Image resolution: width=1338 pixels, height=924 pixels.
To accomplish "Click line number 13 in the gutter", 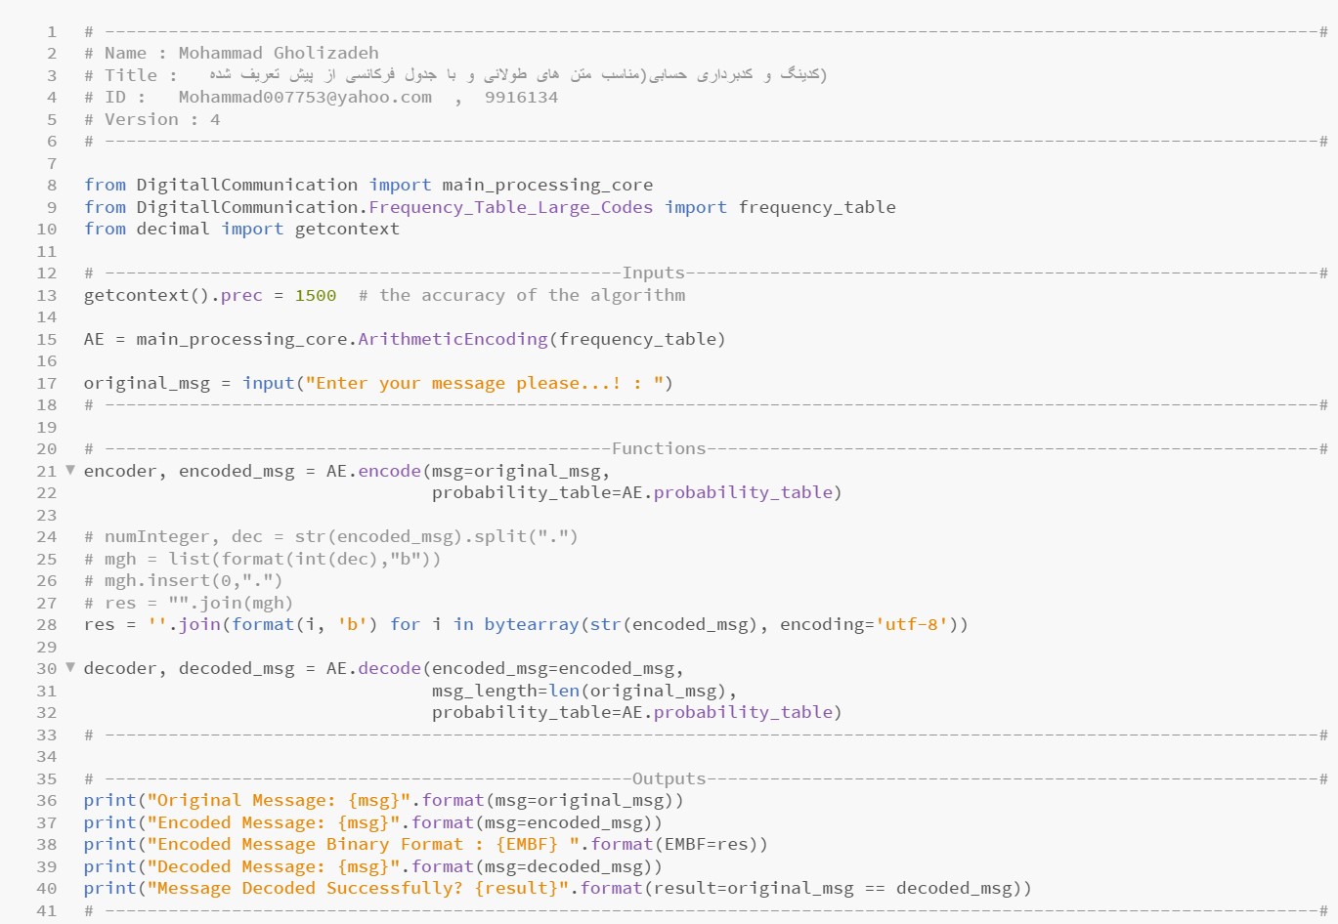I will point(46,295).
